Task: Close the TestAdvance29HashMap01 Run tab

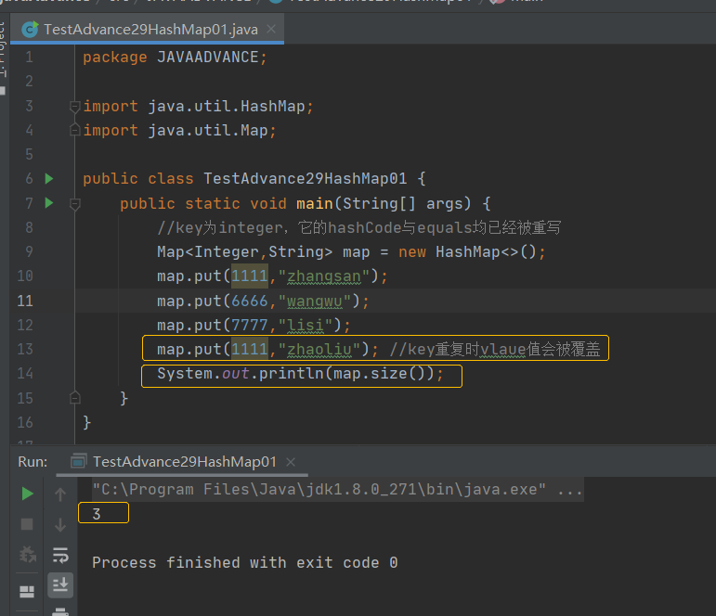Action: 291,462
